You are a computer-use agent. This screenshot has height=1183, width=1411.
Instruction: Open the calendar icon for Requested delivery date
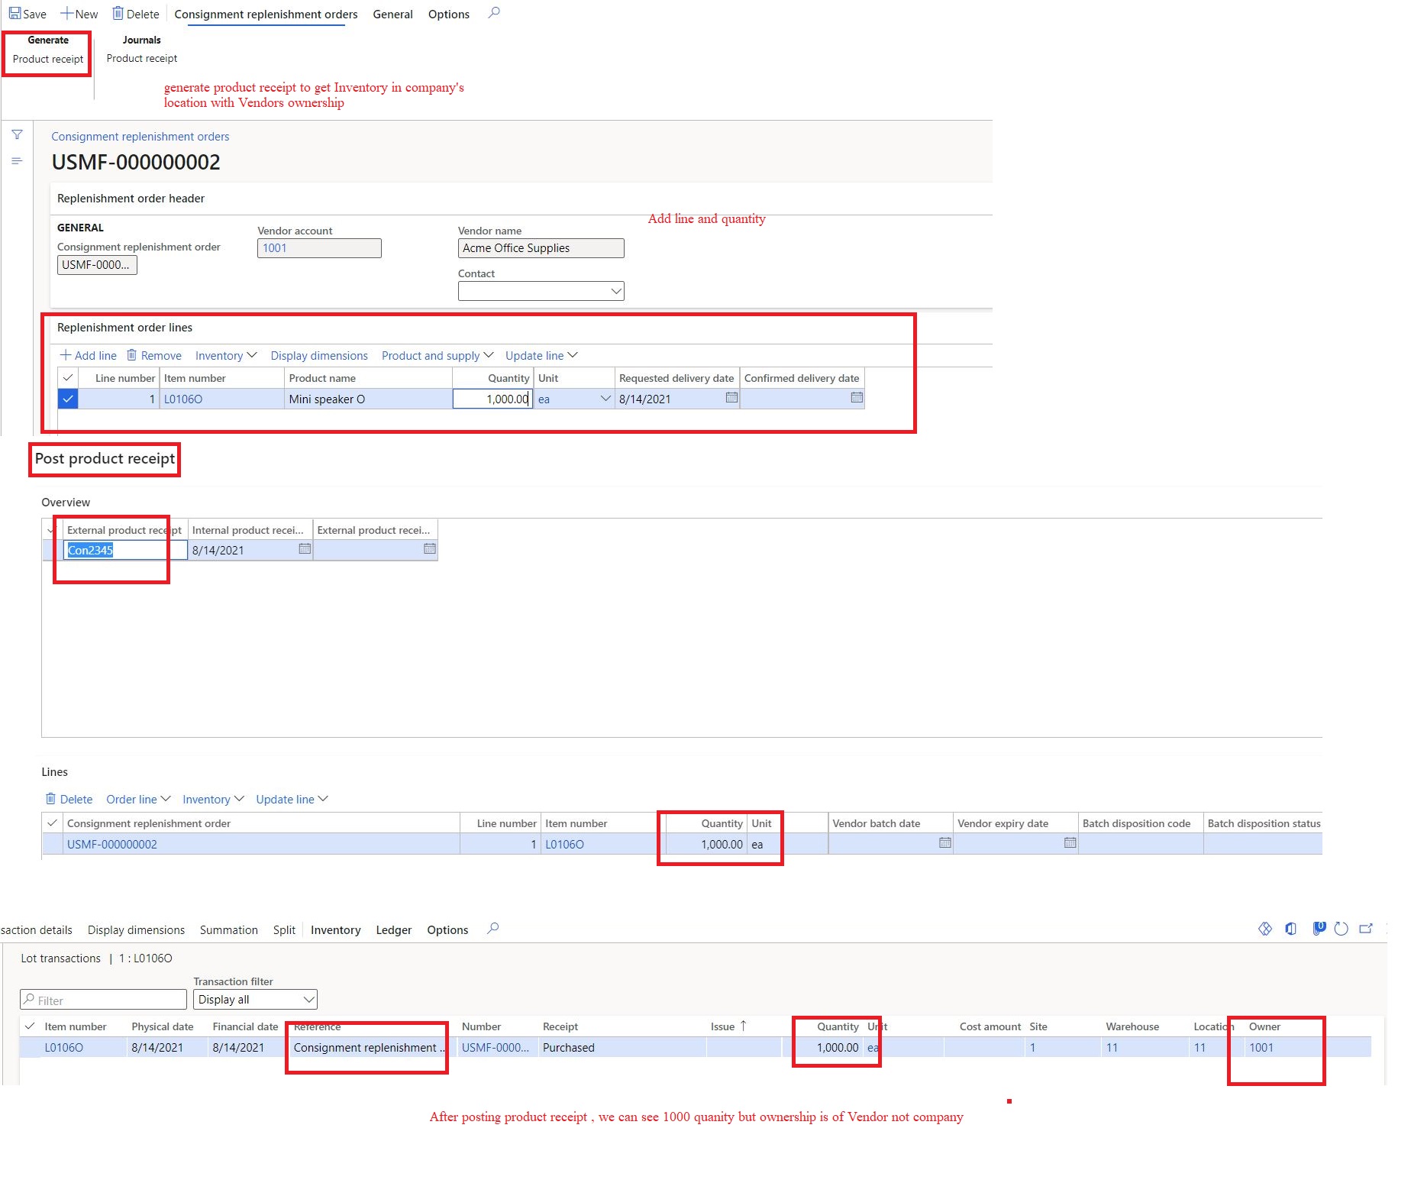click(x=731, y=398)
